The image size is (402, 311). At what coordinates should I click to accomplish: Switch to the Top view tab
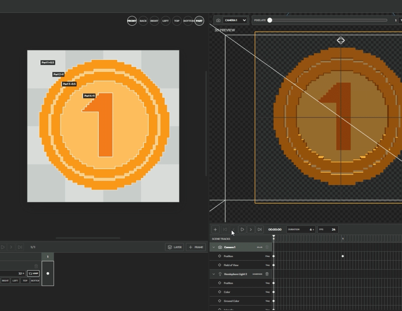177,21
